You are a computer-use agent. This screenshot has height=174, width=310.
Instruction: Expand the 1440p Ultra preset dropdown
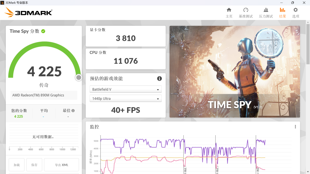pyautogui.click(x=126, y=99)
